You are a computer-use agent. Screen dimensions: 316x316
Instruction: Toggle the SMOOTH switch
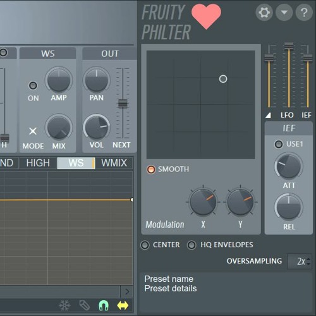click(151, 169)
